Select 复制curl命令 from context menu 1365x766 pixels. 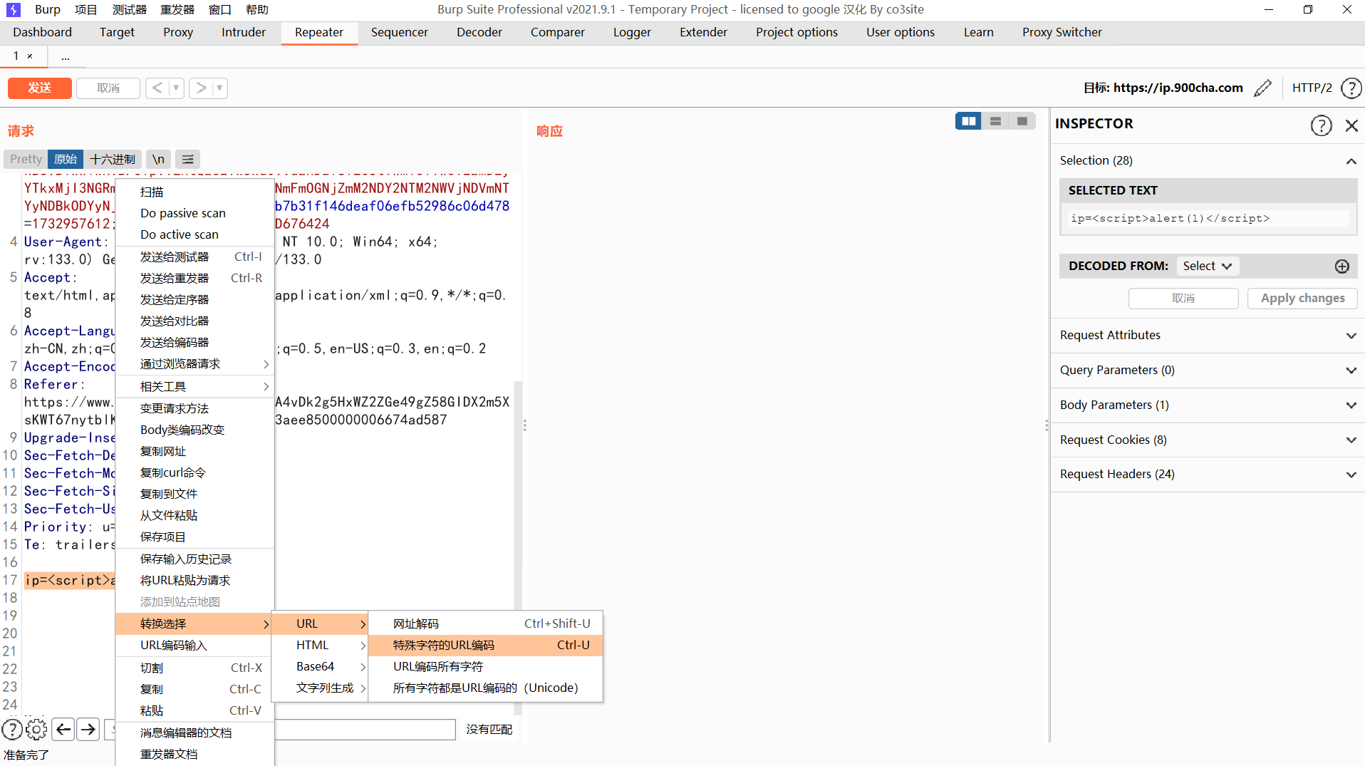pos(194,472)
